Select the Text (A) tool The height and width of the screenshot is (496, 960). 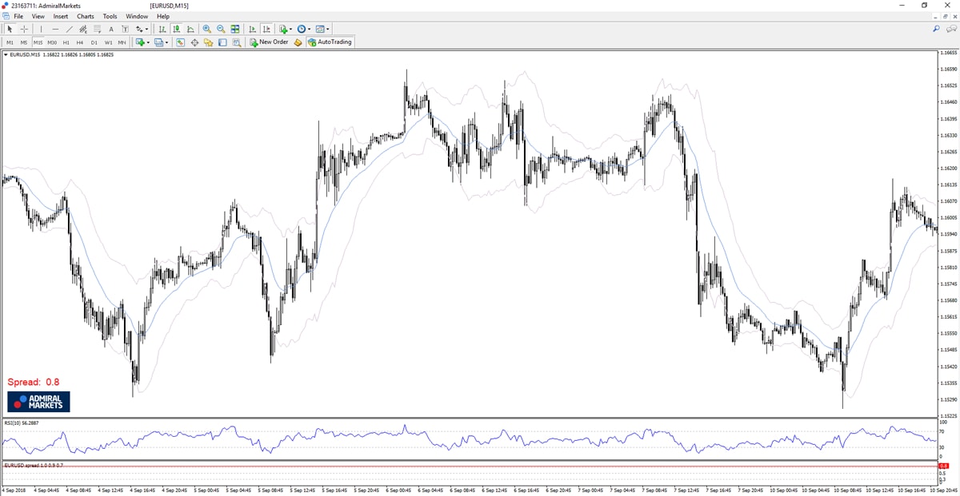click(x=111, y=29)
